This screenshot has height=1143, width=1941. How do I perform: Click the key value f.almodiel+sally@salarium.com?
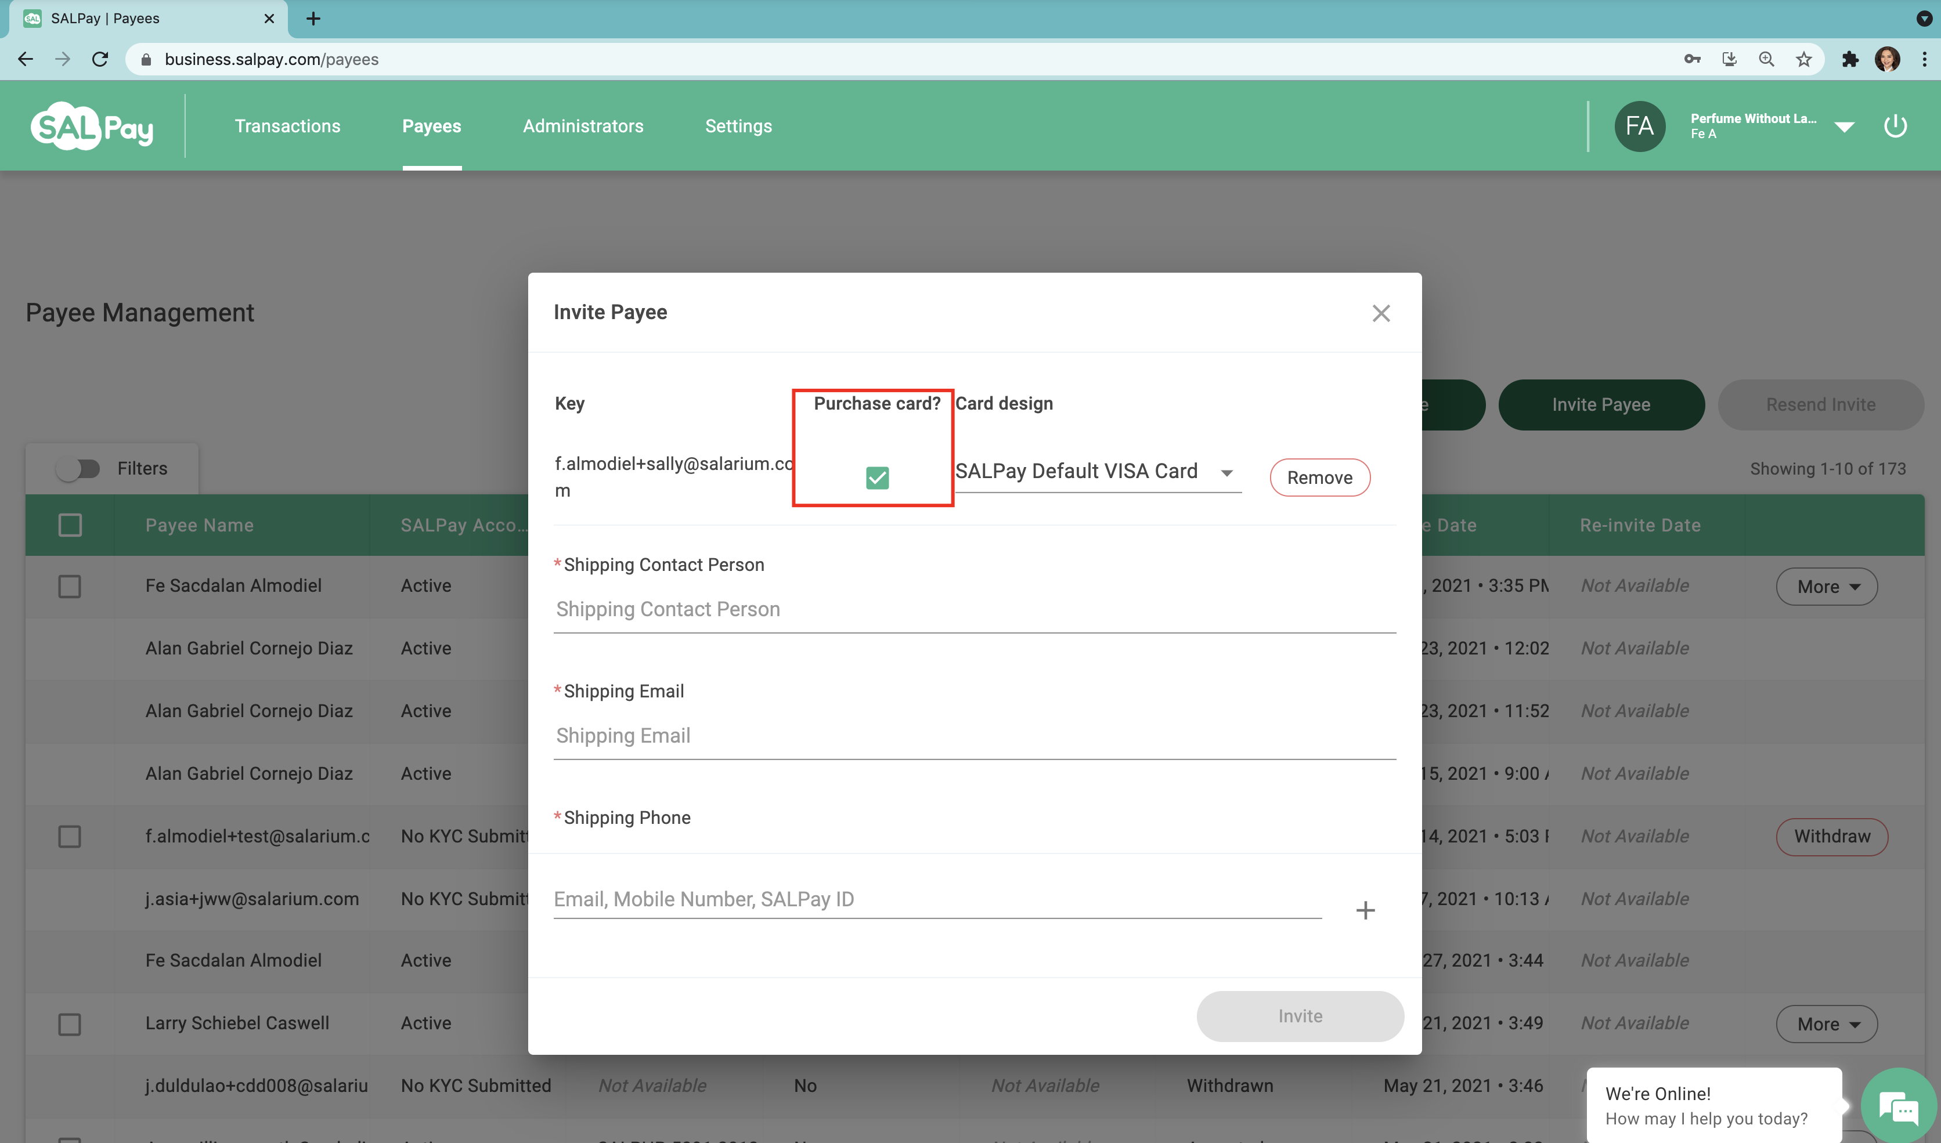click(673, 477)
